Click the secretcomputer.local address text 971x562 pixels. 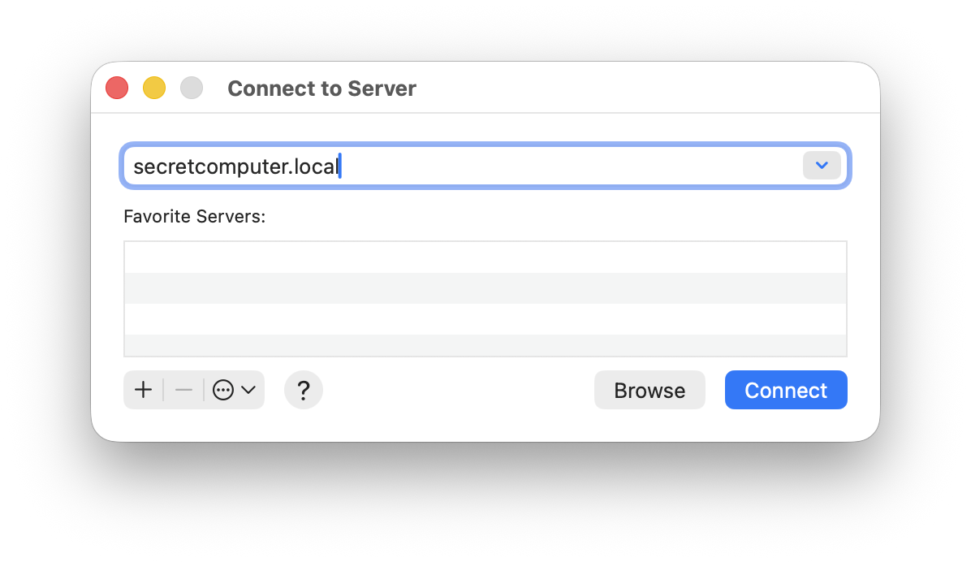pyautogui.click(x=235, y=166)
